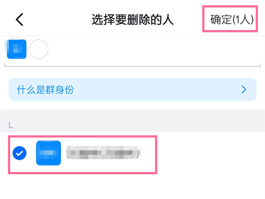Click the empty space right of the L header

click(x=132, y=125)
